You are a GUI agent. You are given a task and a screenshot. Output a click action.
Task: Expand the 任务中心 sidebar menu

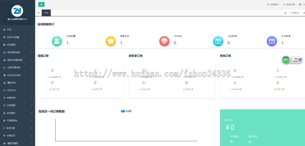point(18,90)
